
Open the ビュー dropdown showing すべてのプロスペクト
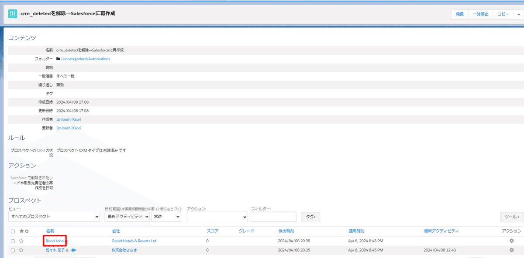pyautogui.click(x=54, y=217)
